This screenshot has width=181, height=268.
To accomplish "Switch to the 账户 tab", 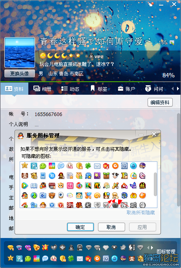I will tap(126, 89).
